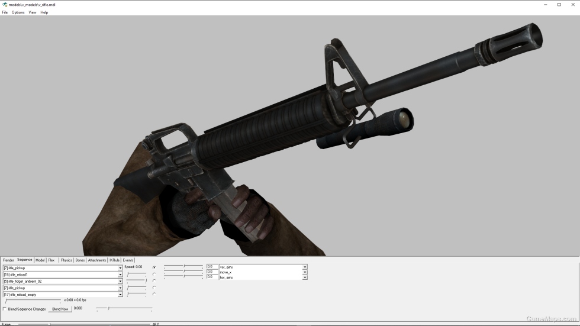Expand the topmost rifle_pickup sequence dropdown

[x=120, y=268]
